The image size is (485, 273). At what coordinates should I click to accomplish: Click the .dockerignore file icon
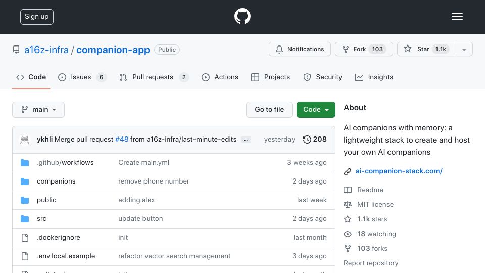tap(25, 238)
